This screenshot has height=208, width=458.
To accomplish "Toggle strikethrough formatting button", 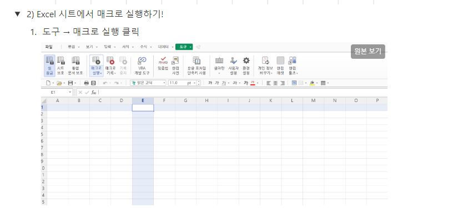I will 234,83.
